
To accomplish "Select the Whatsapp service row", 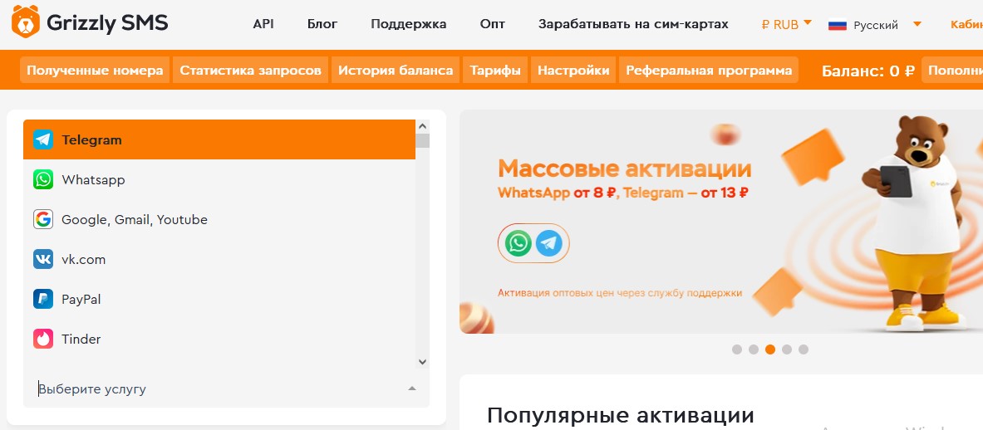I will (219, 179).
